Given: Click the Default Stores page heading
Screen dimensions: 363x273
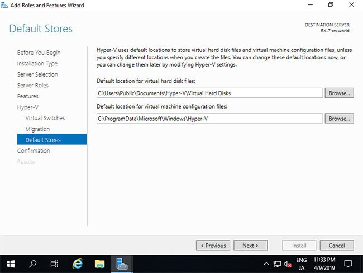Looking at the screenshot, I should click(41, 29).
